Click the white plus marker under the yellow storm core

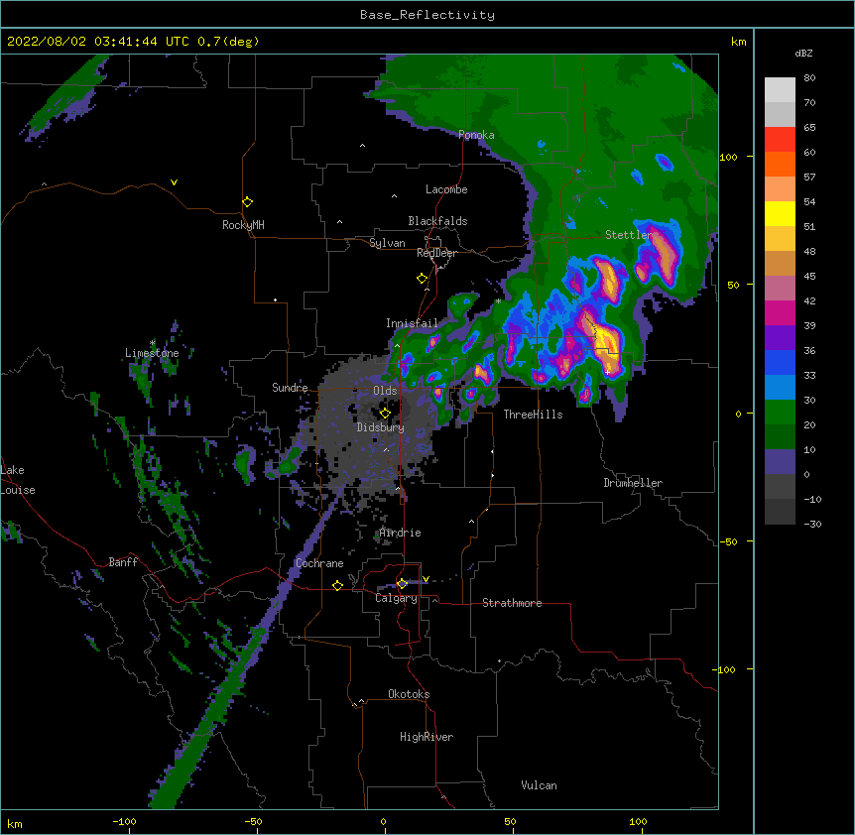[x=607, y=372]
